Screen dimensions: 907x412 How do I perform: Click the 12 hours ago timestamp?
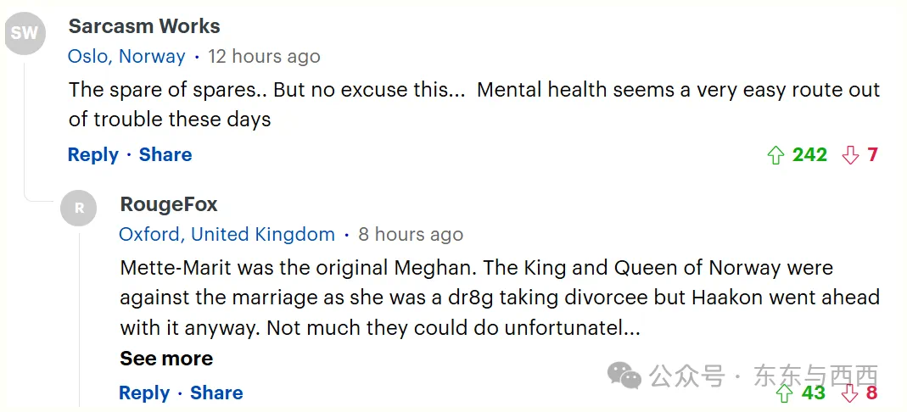point(264,57)
